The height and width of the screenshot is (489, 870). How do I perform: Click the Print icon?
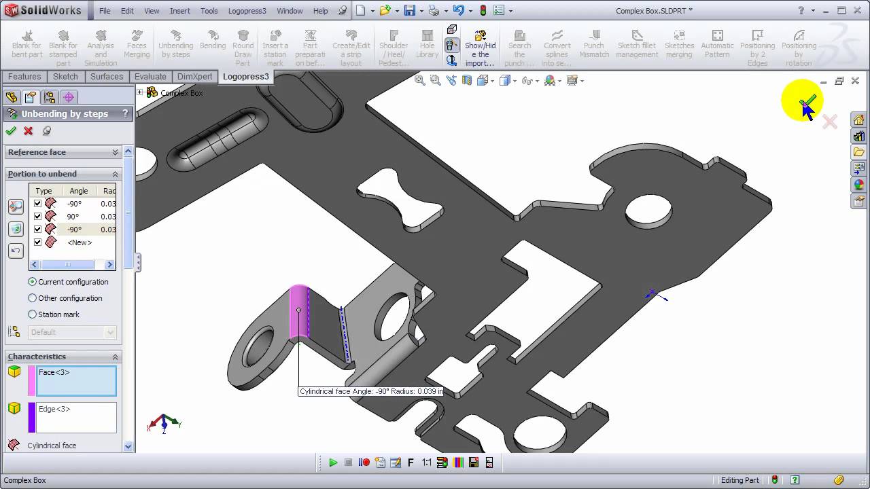pyautogui.click(x=434, y=10)
